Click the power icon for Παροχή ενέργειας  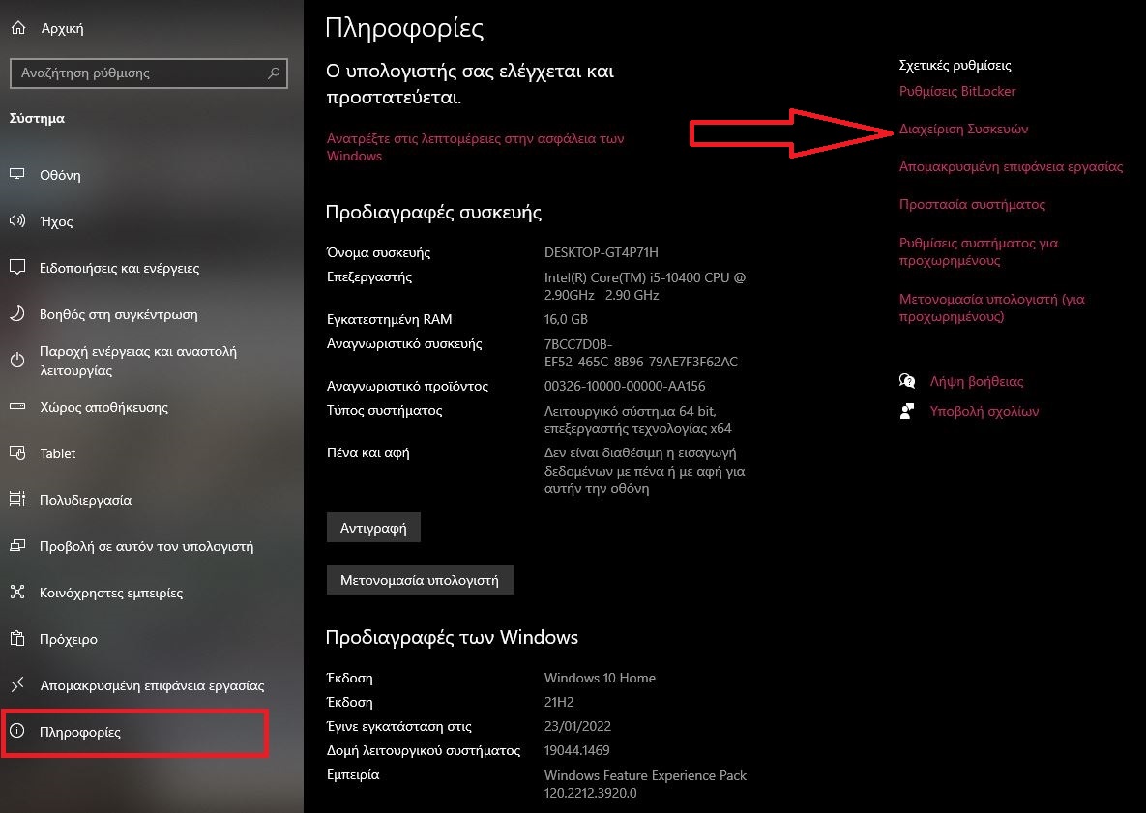pyautogui.click(x=17, y=361)
